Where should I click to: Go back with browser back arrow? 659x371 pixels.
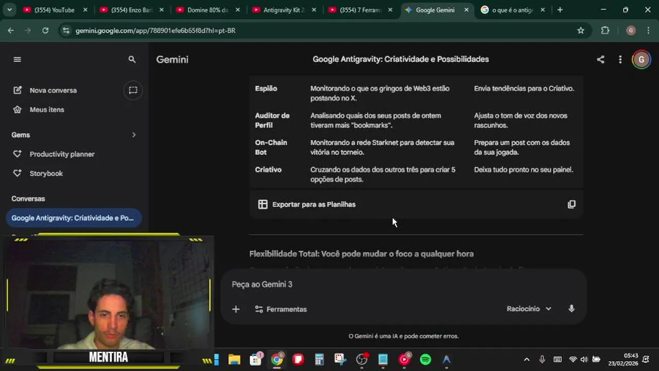tap(11, 30)
